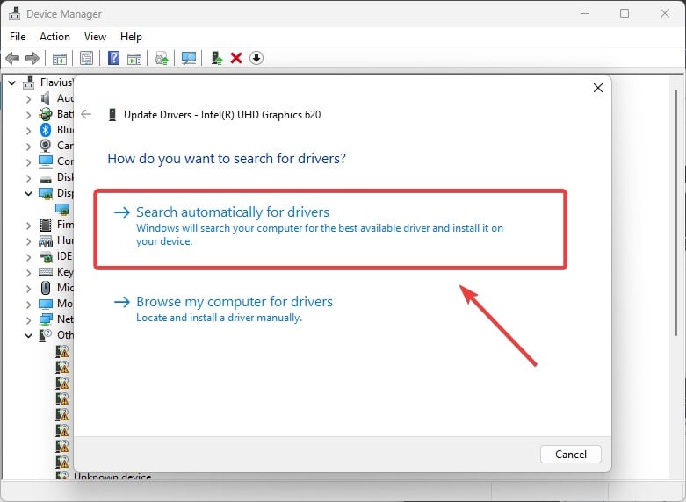The width and height of the screenshot is (686, 502).
Task: Expand the Keyboards tree node
Action: click(x=28, y=272)
